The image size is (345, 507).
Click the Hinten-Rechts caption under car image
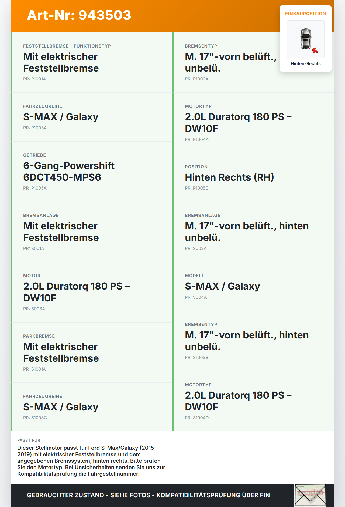point(306,63)
